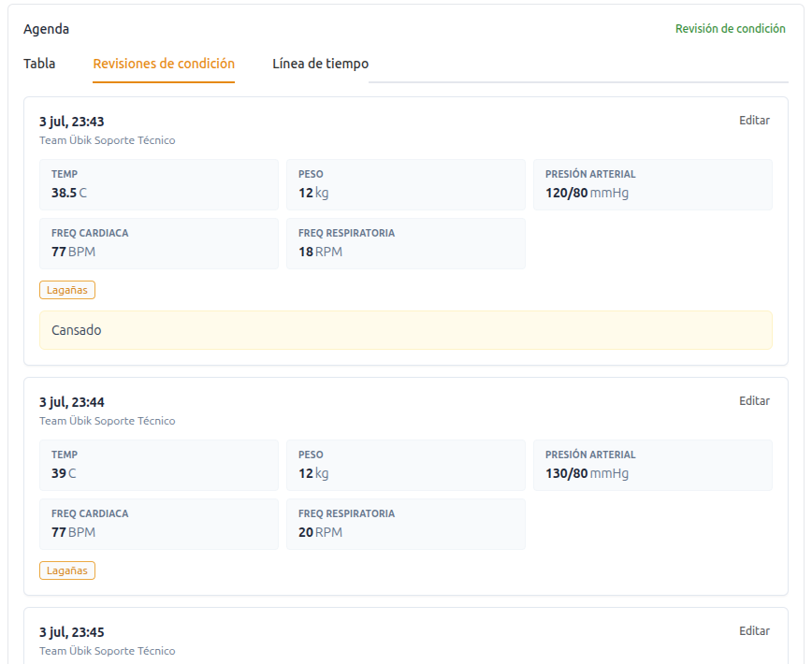The width and height of the screenshot is (812, 664).
Task: Click the green Revisión de condición link
Action: [x=731, y=28]
